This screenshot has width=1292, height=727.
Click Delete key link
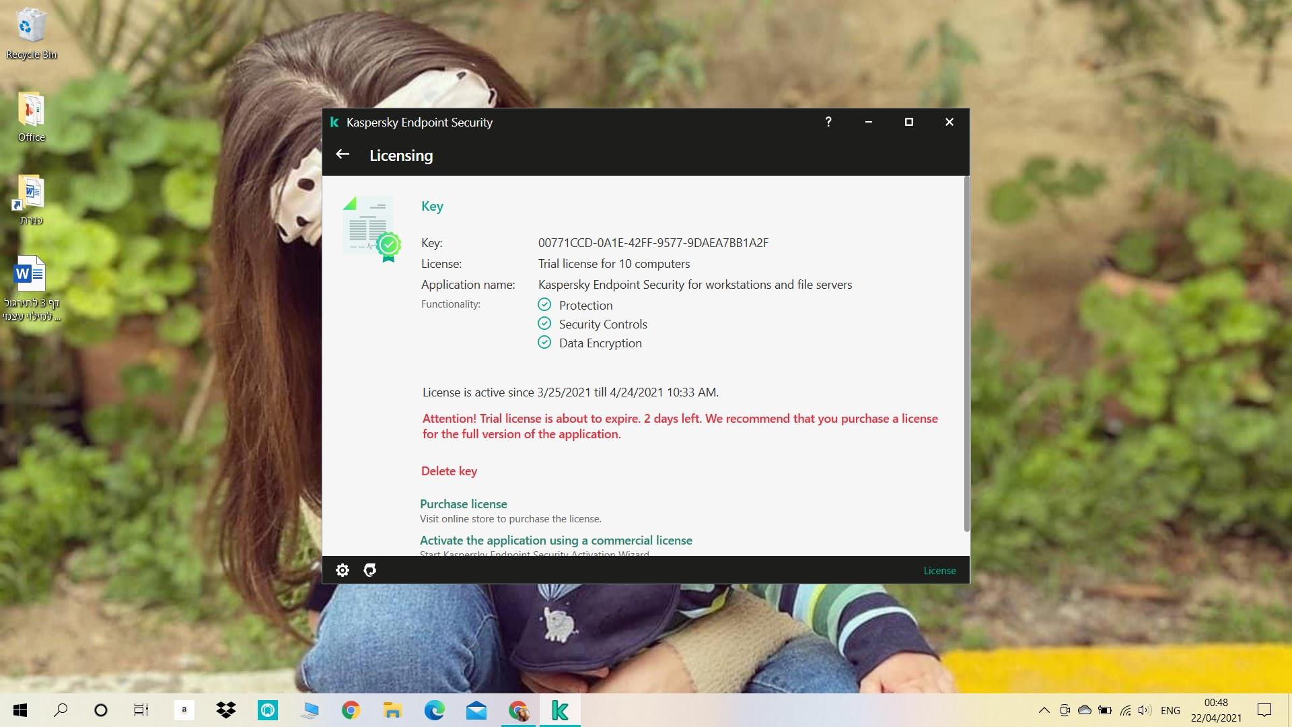449,471
